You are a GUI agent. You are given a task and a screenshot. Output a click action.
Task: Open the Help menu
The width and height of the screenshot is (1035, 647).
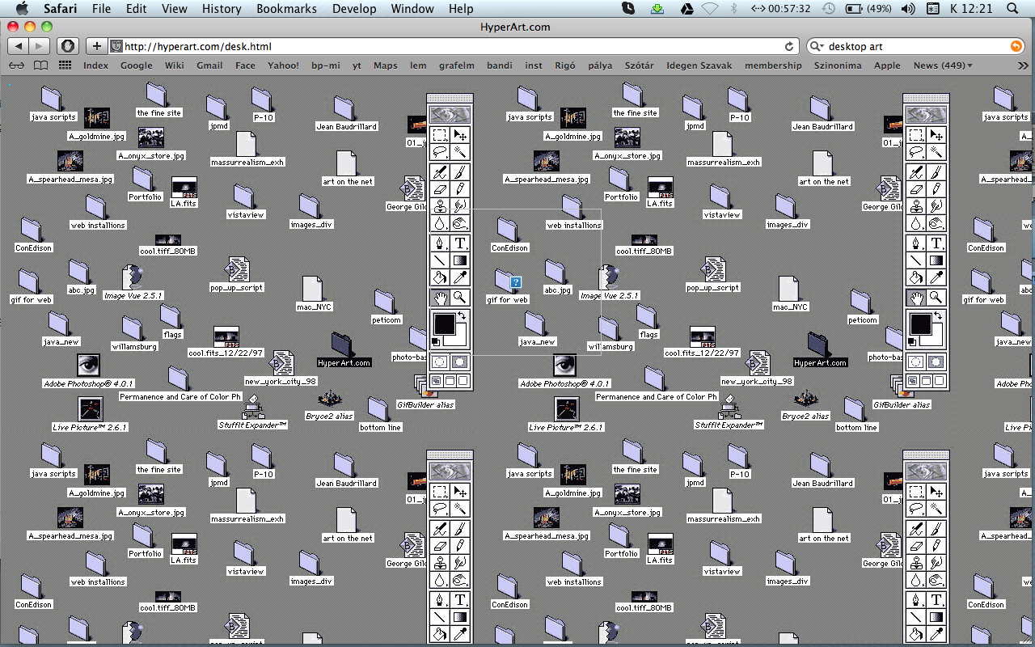(x=461, y=9)
